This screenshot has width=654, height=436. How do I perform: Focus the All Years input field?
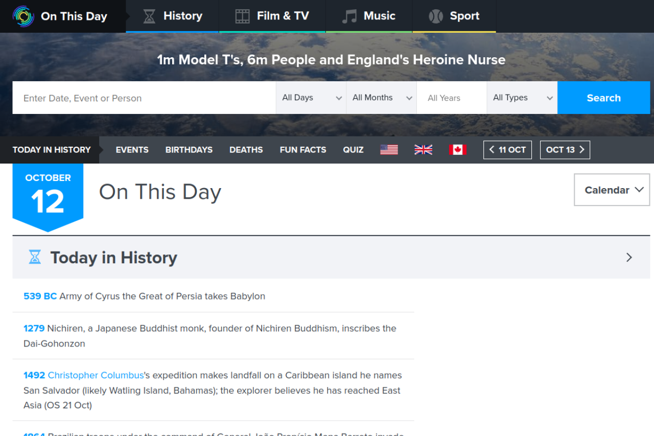pos(452,98)
